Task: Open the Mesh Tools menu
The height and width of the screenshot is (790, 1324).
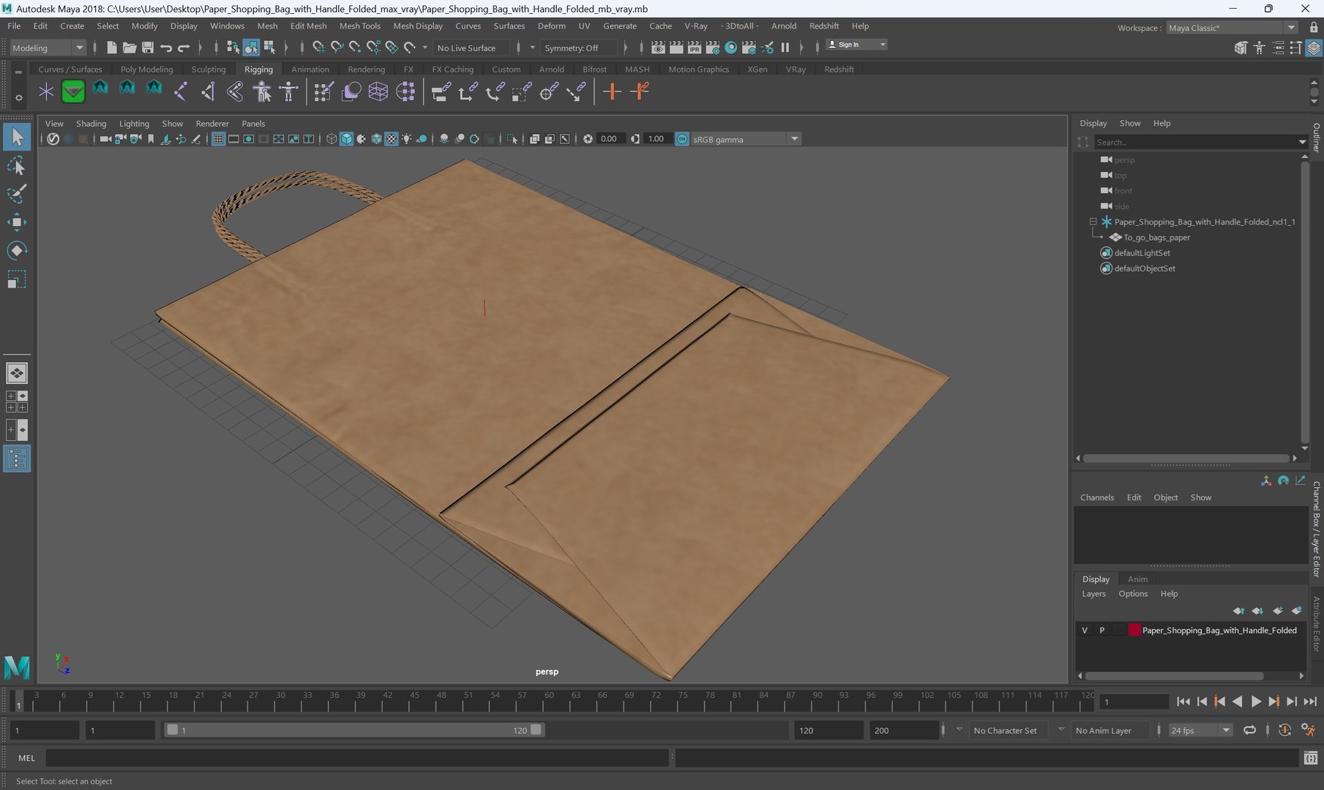Action: [x=359, y=26]
